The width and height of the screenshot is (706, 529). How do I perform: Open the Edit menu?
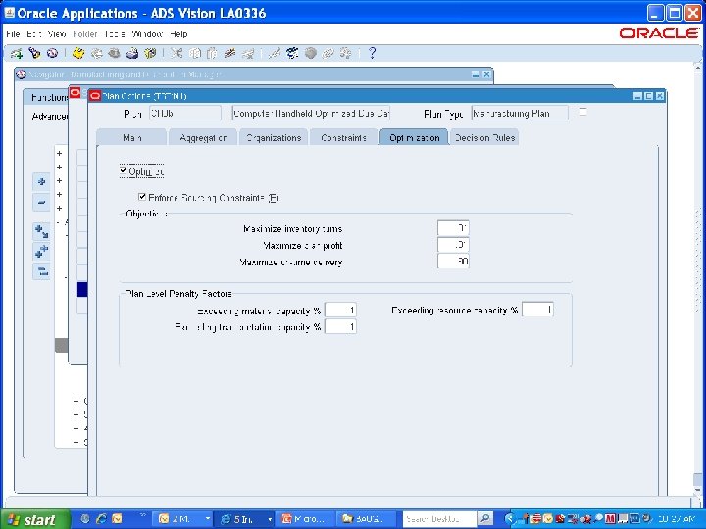click(33, 34)
